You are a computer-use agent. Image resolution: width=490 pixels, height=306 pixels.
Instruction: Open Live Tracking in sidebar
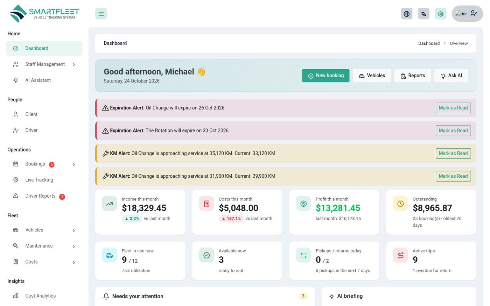[44, 180]
